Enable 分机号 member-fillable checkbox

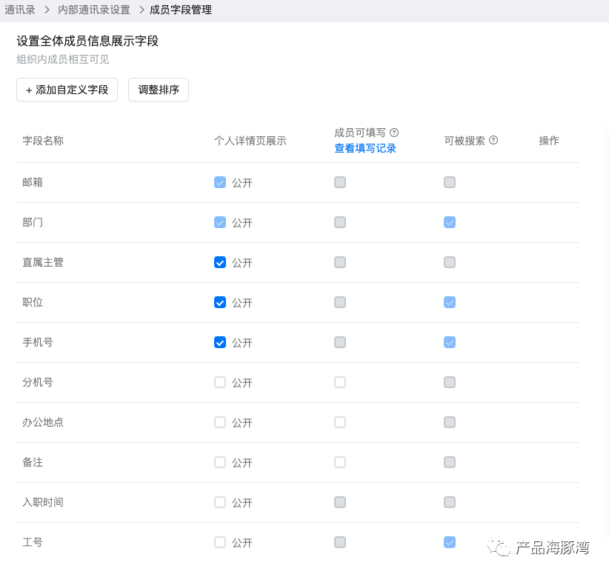(340, 382)
